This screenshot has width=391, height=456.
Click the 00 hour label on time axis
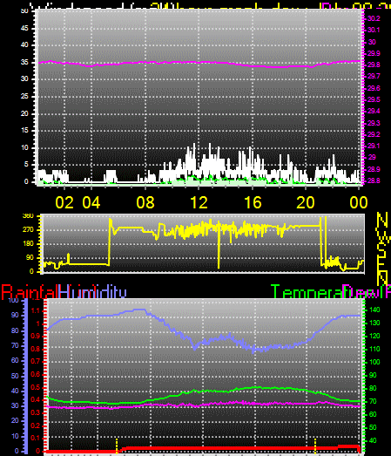[x=359, y=202]
